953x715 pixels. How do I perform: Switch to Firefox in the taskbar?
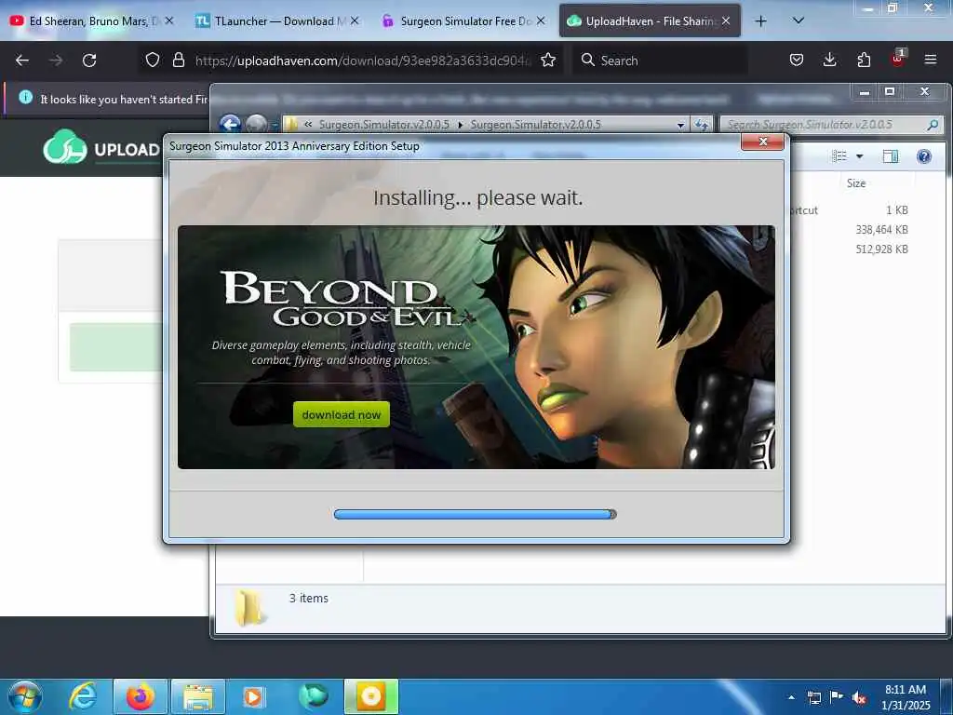(x=141, y=696)
